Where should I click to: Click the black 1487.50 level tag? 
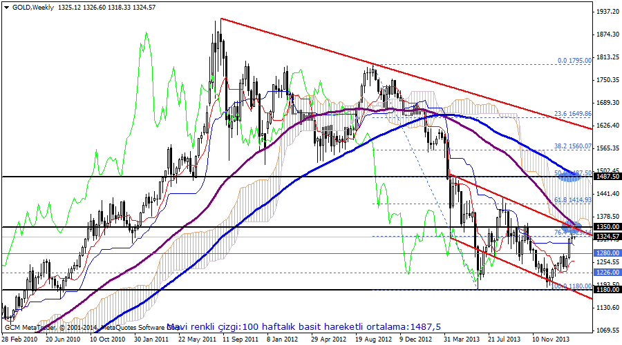[x=607, y=177]
